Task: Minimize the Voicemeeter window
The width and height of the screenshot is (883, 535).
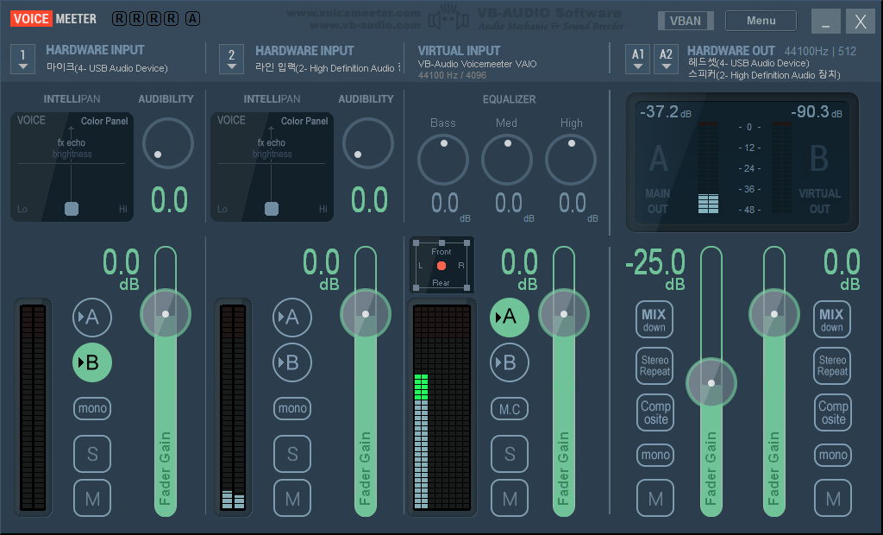Action: click(x=825, y=22)
